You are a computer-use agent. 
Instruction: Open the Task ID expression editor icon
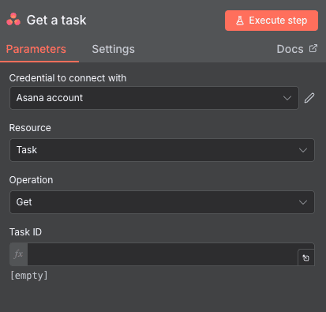click(306, 257)
